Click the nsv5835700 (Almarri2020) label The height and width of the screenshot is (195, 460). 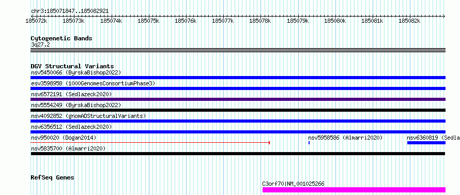coord(68,148)
